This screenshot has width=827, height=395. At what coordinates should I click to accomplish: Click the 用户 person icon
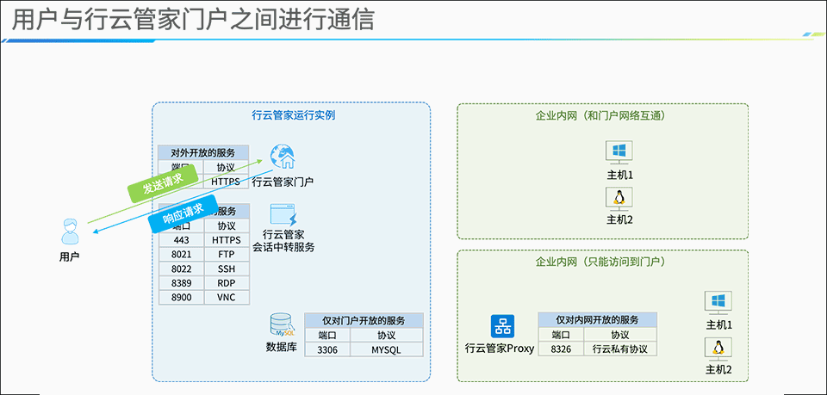tap(70, 231)
